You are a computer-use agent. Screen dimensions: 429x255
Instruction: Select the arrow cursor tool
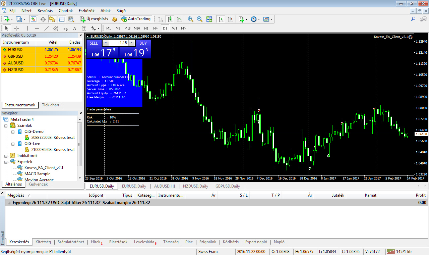click(x=7, y=28)
